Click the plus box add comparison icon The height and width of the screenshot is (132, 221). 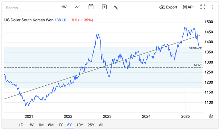point(104,7)
